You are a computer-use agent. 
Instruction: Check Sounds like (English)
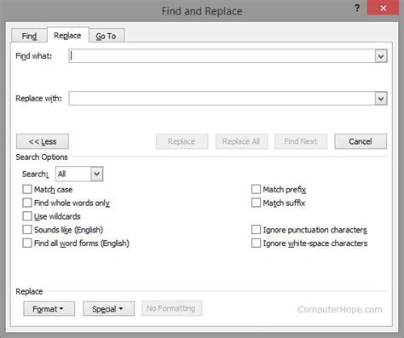27,230
